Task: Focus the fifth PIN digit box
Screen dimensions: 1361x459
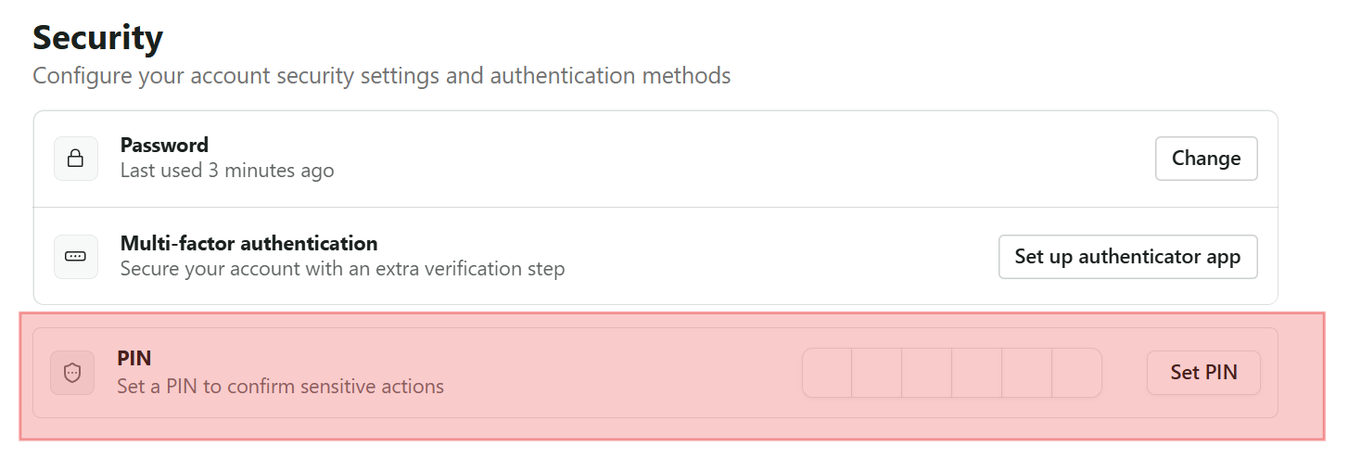Action: point(1027,373)
